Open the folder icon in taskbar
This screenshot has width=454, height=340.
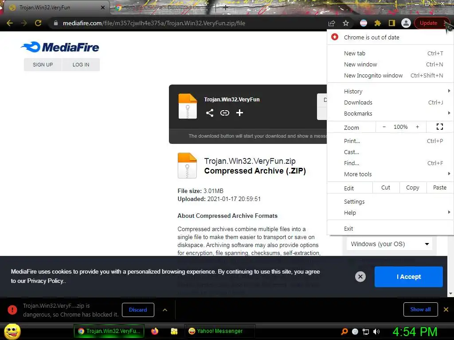pos(174,331)
